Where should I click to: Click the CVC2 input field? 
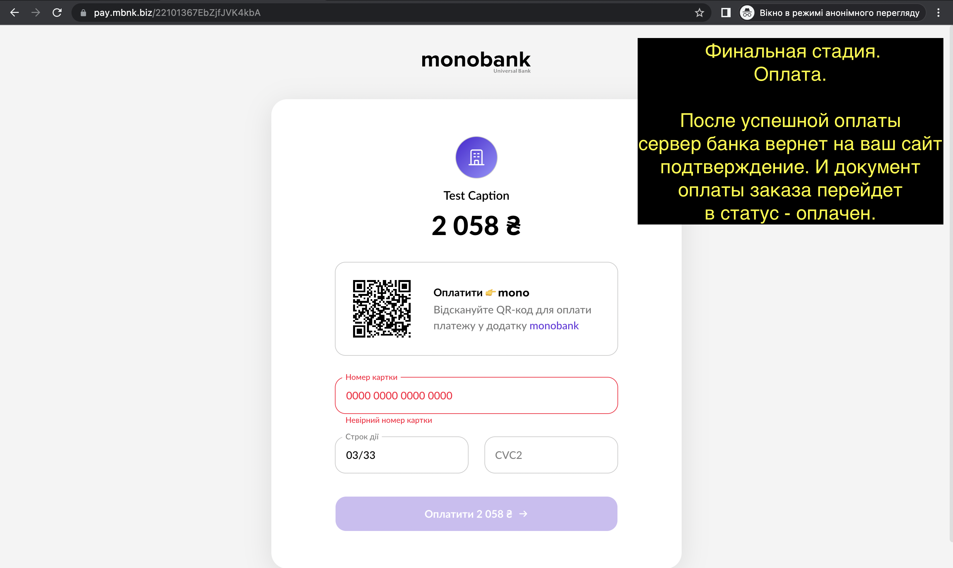coord(551,455)
